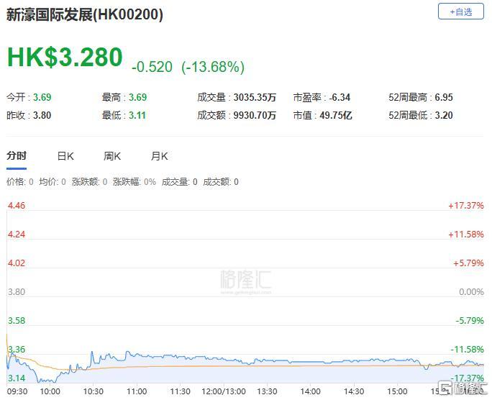This screenshot has width=492, height=400.
Task: Click the y-axis label 4.46
Action: 17,206
